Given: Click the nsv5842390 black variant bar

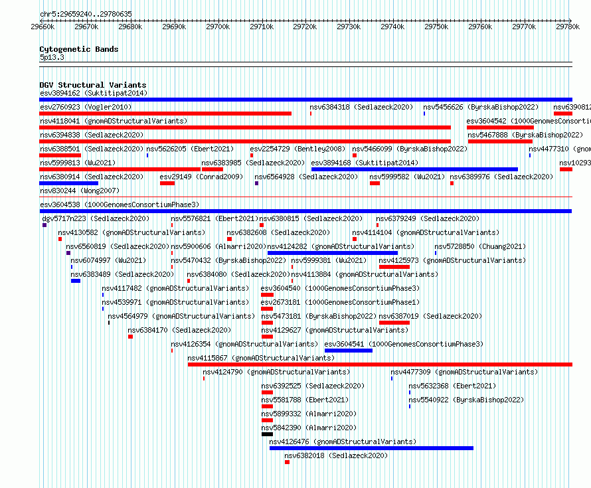Looking at the screenshot, I should (267, 434).
